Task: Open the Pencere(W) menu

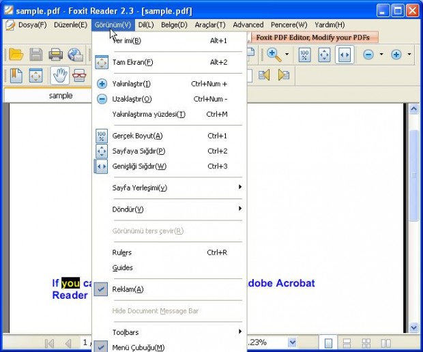Action: tap(289, 25)
